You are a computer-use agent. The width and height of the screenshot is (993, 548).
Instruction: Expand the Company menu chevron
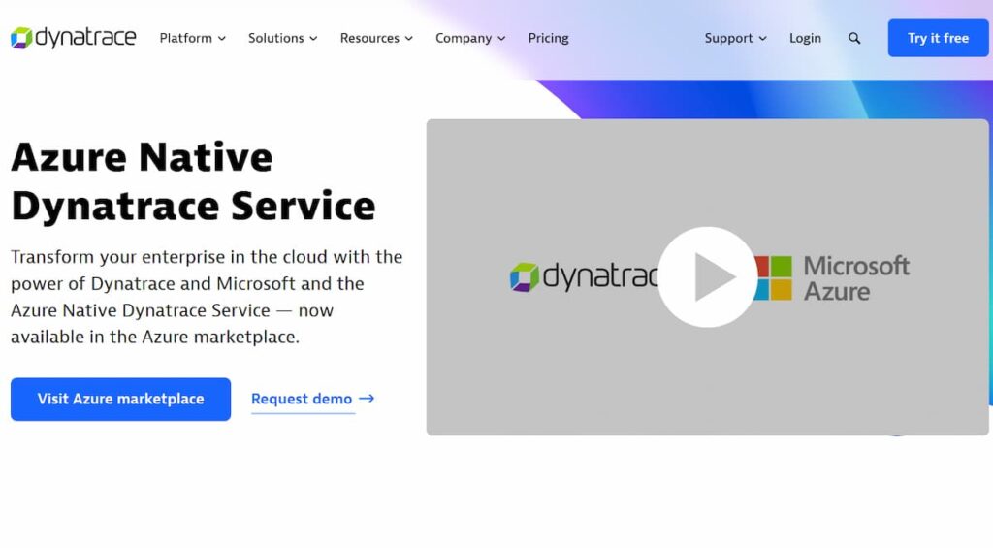click(x=501, y=39)
